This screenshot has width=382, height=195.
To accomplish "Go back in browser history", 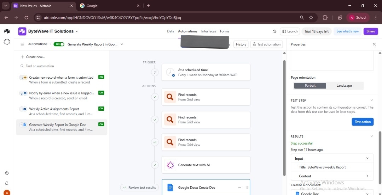I will 6,18.
